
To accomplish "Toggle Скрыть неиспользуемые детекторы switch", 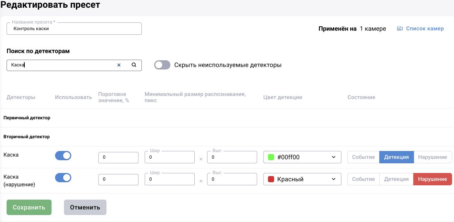I will (x=162, y=65).
